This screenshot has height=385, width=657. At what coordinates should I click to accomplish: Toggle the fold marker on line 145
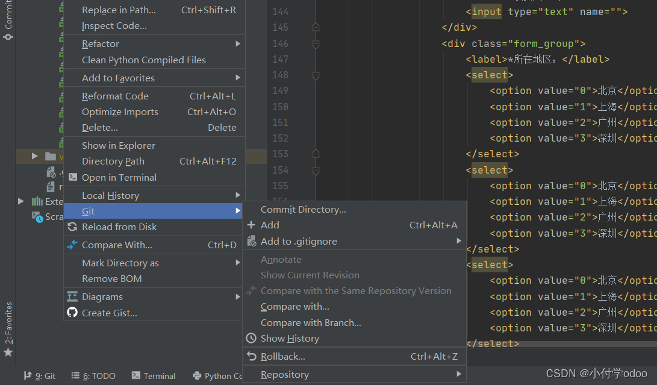point(316,27)
